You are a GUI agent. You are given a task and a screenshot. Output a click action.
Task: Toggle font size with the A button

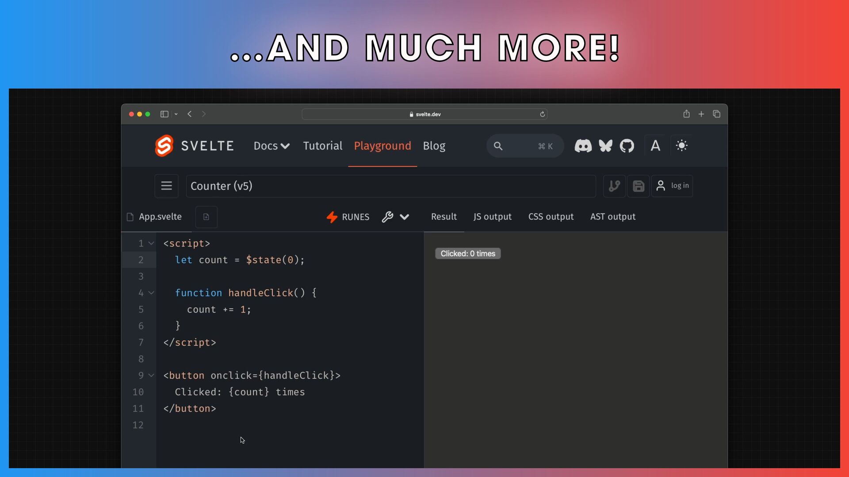pyautogui.click(x=655, y=146)
